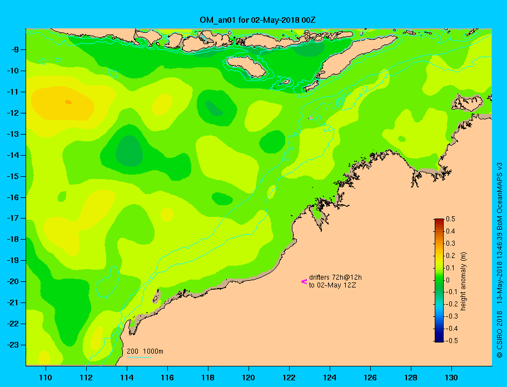Click longitude label "110"
The height and width of the screenshot is (387, 507).
(x=46, y=378)
